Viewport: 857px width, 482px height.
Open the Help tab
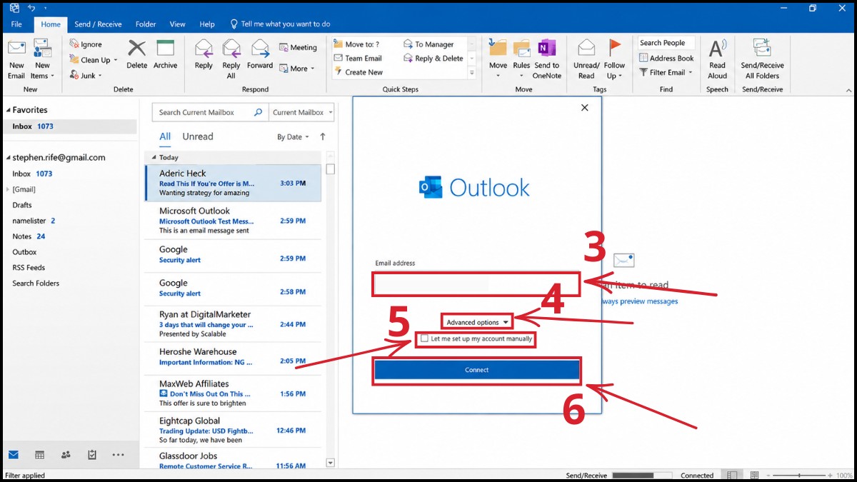point(207,24)
